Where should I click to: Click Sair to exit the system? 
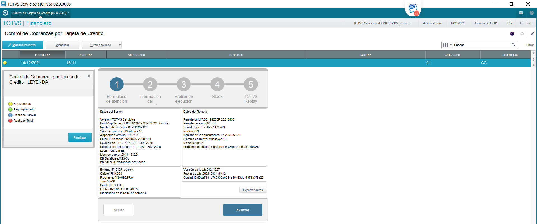tap(525, 23)
